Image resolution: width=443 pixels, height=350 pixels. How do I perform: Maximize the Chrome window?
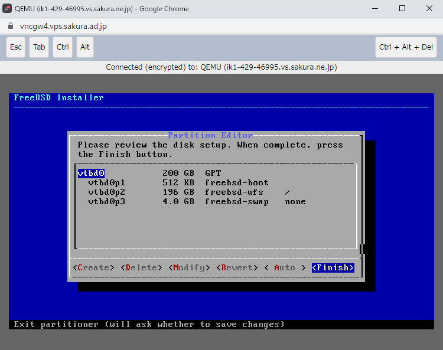[402, 8]
